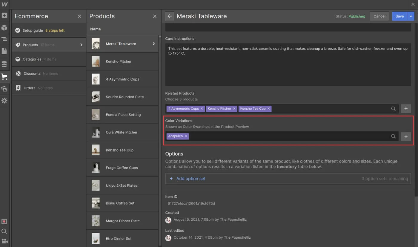Remove 4 Asymmetric Cups tag
Viewport: 418px width, 247px height.
click(x=202, y=109)
